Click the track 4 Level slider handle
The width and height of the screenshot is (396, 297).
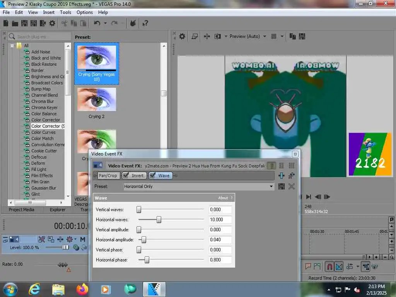click(65, 247)
